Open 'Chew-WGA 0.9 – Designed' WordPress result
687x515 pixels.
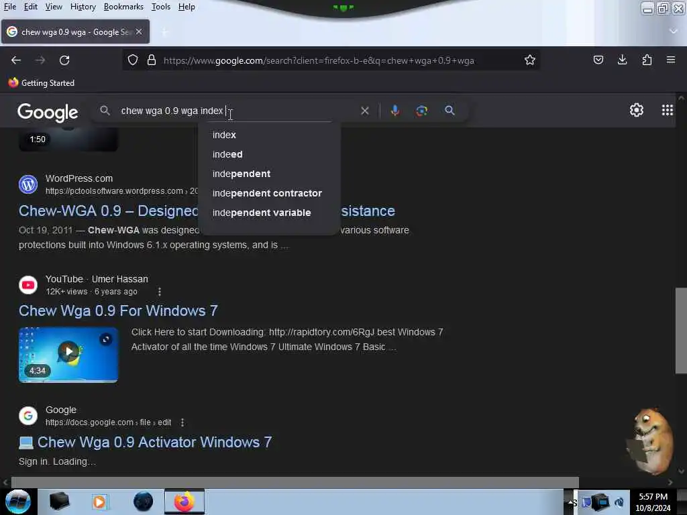[x=108, y=211]
